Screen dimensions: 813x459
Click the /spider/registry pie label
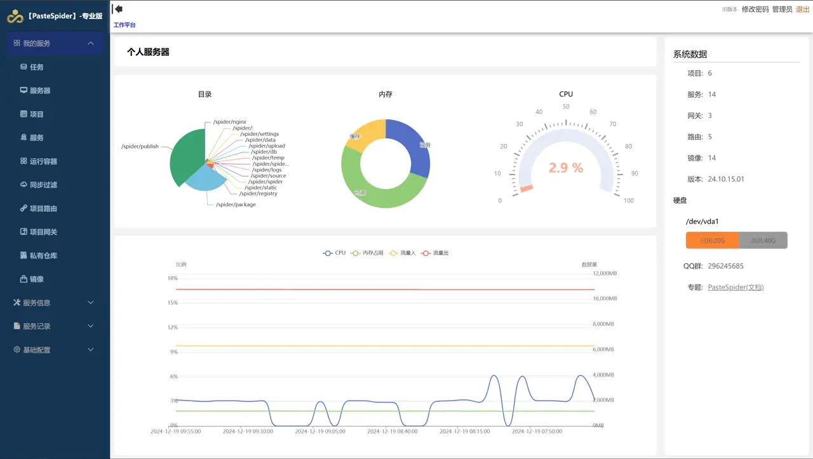[x=259, y=194]
